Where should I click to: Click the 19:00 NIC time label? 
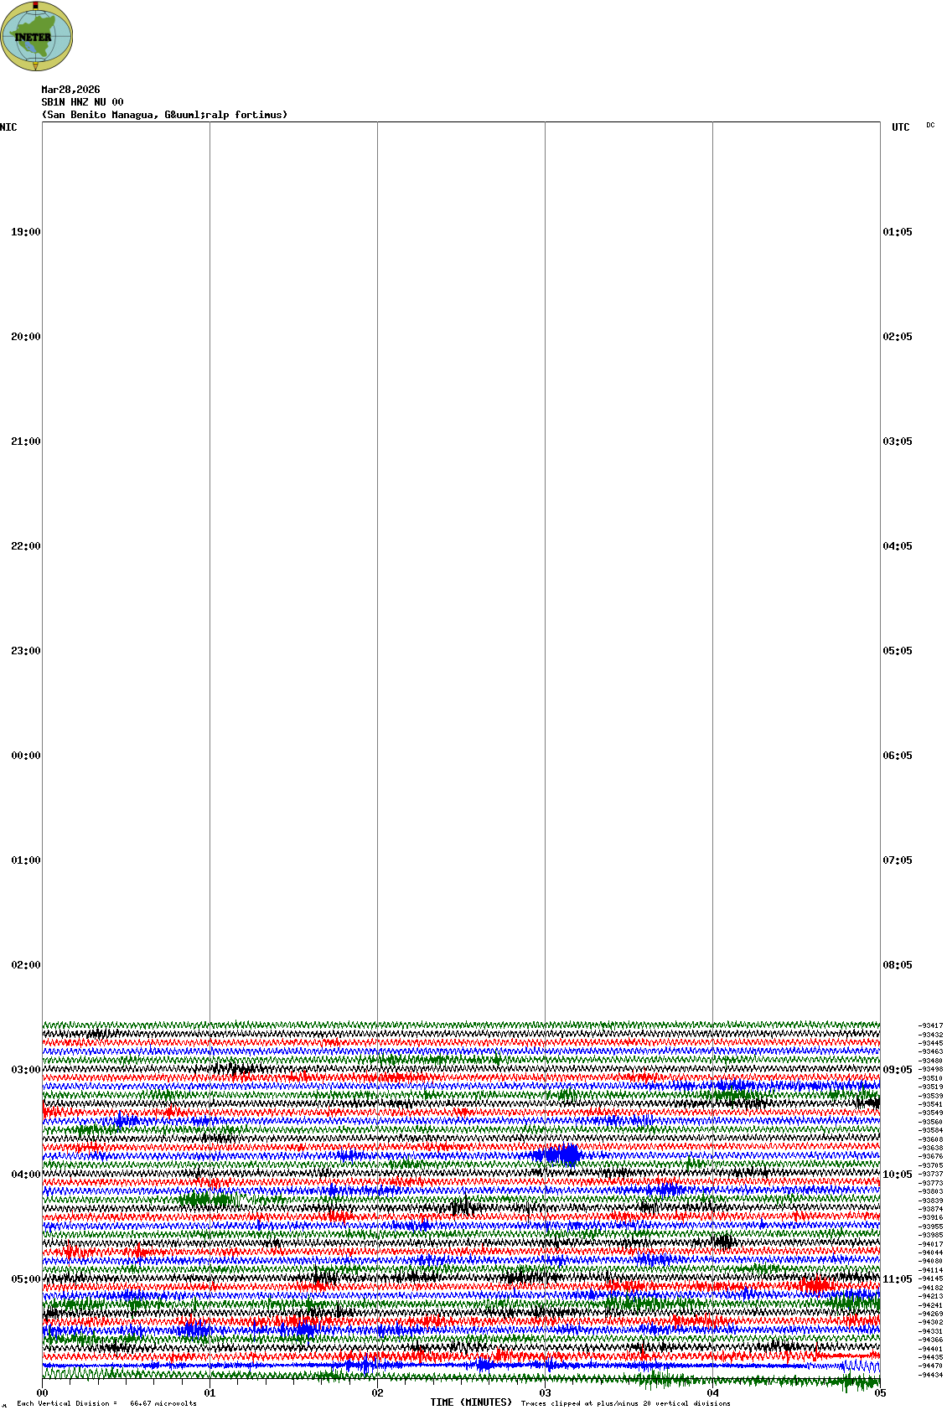tap(25, 232)
